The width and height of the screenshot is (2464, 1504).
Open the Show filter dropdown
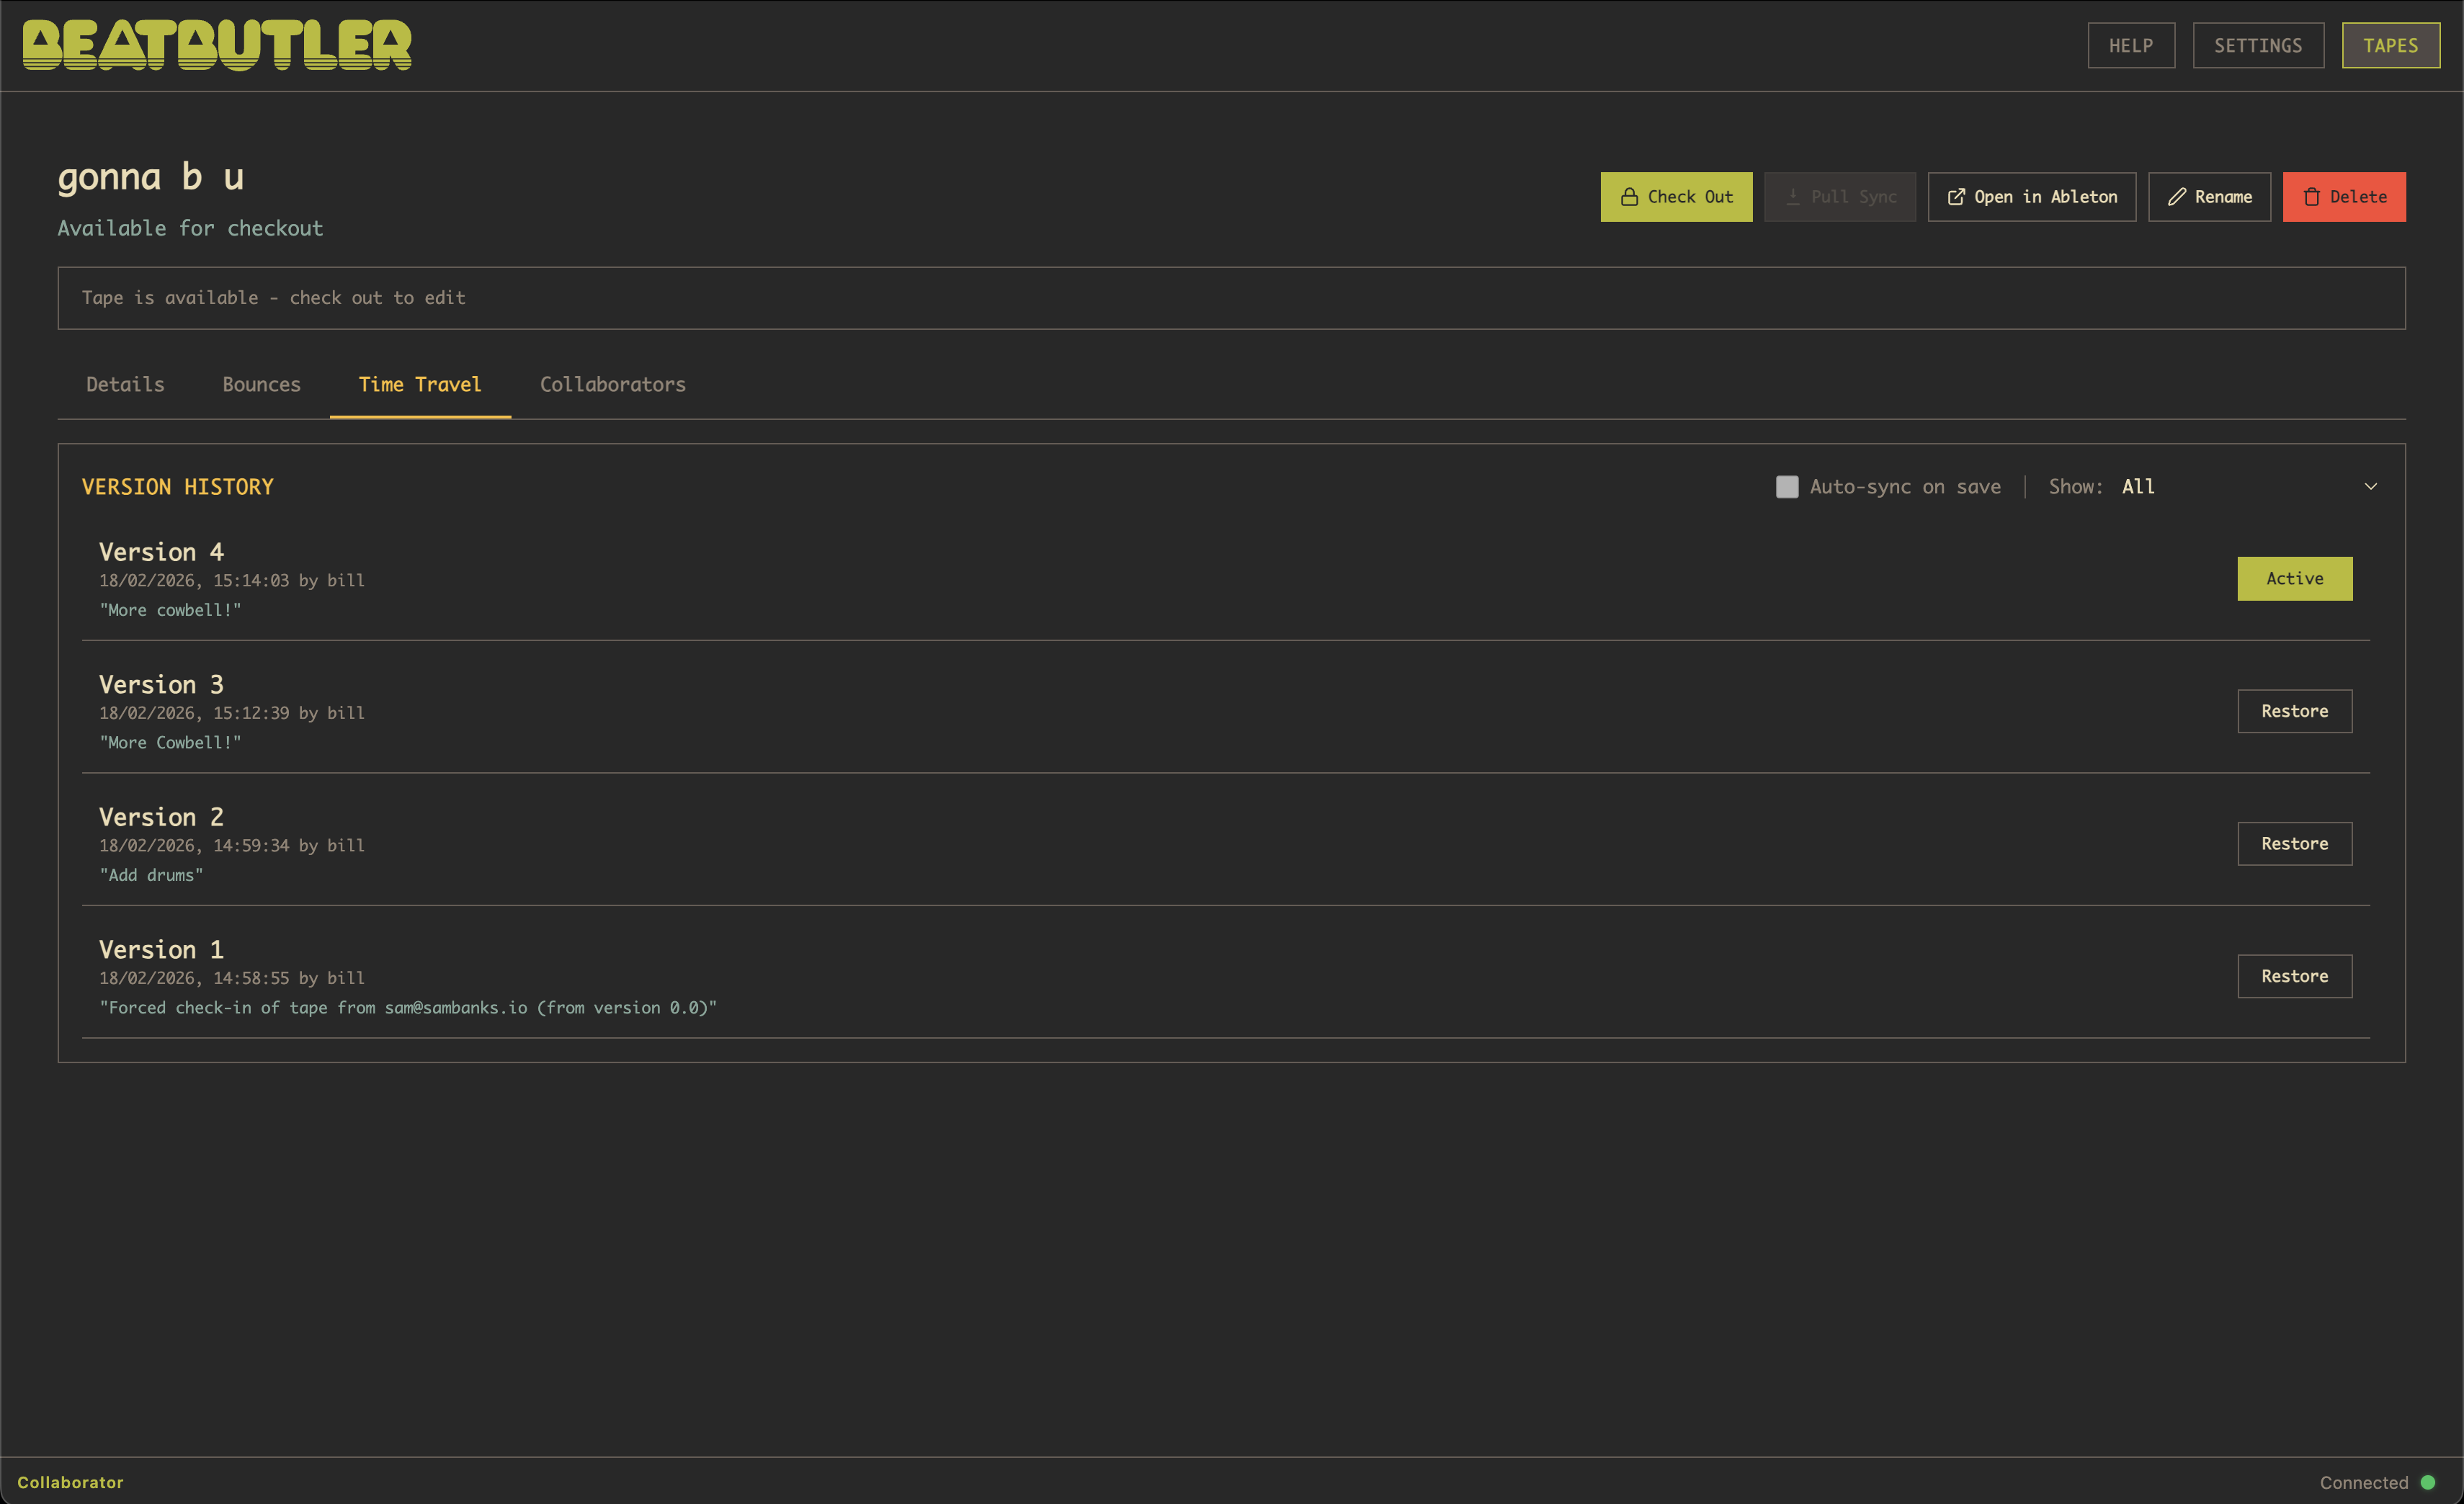click(2240, 487)
